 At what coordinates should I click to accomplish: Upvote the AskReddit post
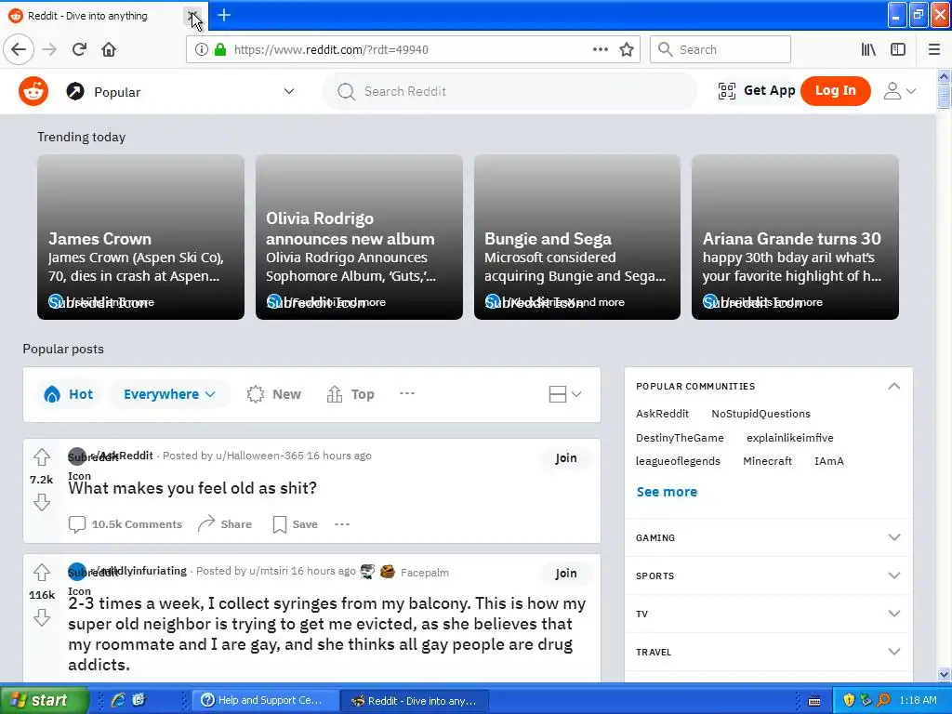41,456
